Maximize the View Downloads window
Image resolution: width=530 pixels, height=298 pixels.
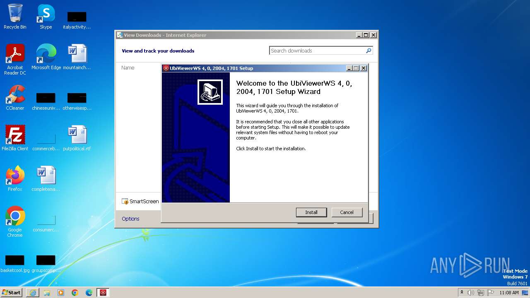[x=366, y=35]
